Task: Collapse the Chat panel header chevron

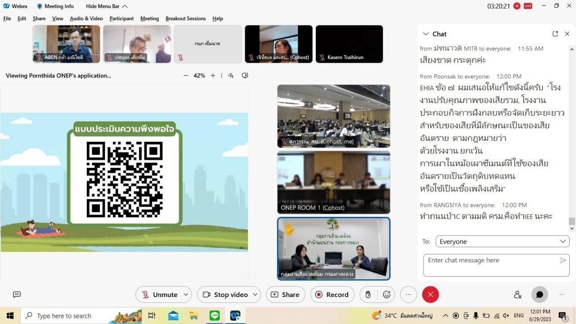Action: [426, 34]
